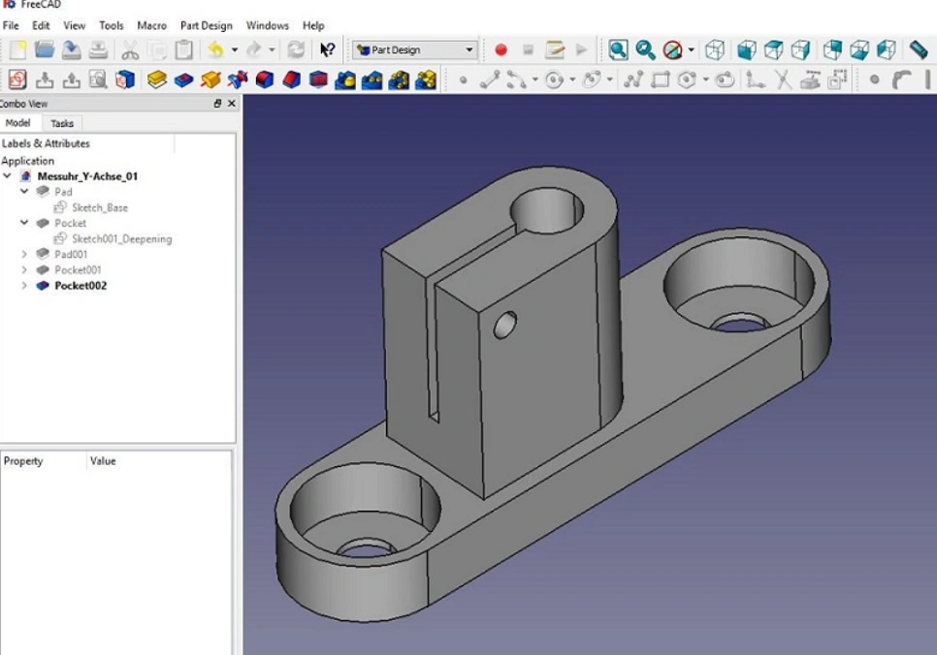The image size is (937, 655).
Task: Select the Pad tool in the toolbar
Action: pos(155,79)
